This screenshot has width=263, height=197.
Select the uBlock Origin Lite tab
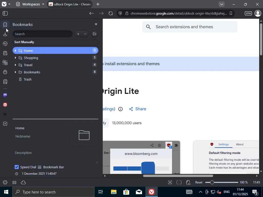click(70, 4)
